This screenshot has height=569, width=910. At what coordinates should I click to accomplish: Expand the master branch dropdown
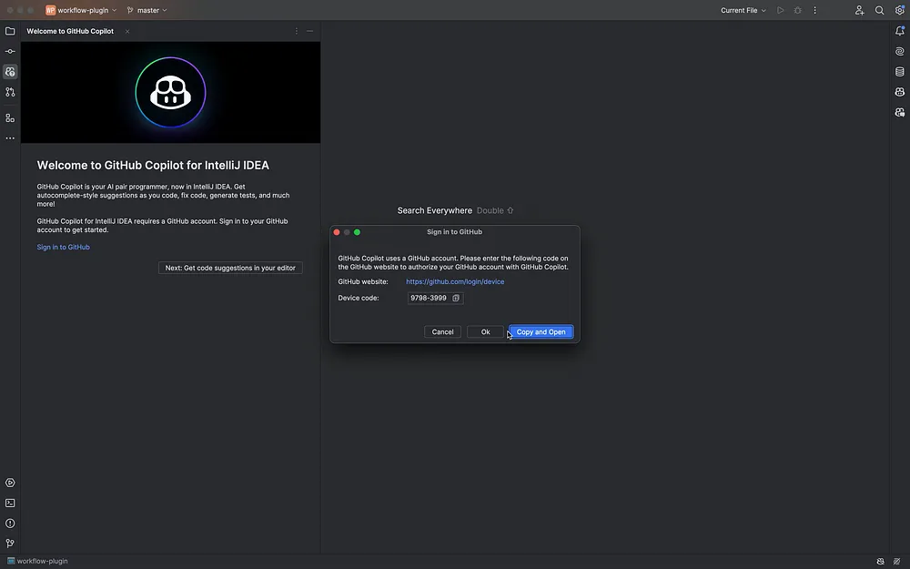[147, 10]
